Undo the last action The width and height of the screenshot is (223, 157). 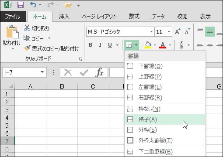coord(33,5)
